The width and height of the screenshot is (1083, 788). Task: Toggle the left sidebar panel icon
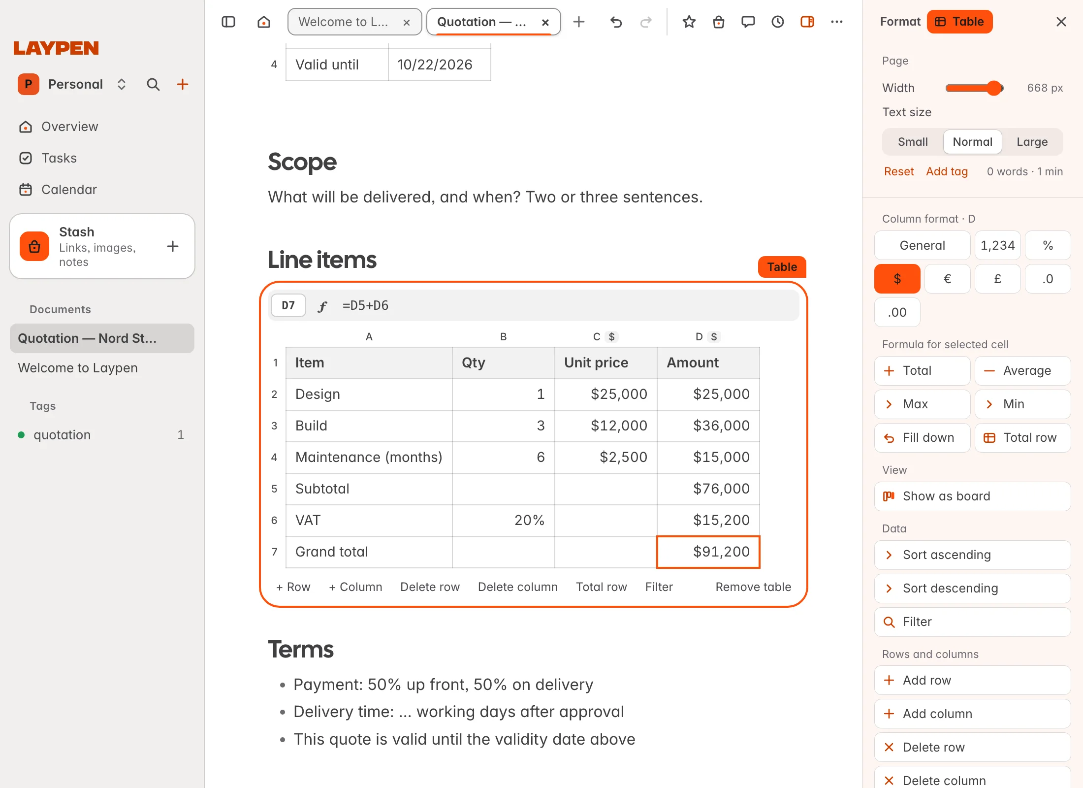pos(228,22)
